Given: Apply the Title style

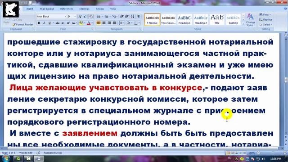Looking at the screenshot, I should [x=217, y=19].
